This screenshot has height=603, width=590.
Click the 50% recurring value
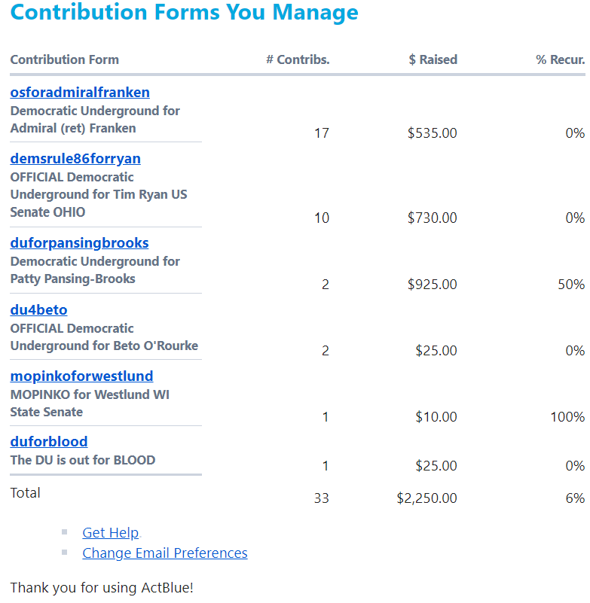click(571, 285)
